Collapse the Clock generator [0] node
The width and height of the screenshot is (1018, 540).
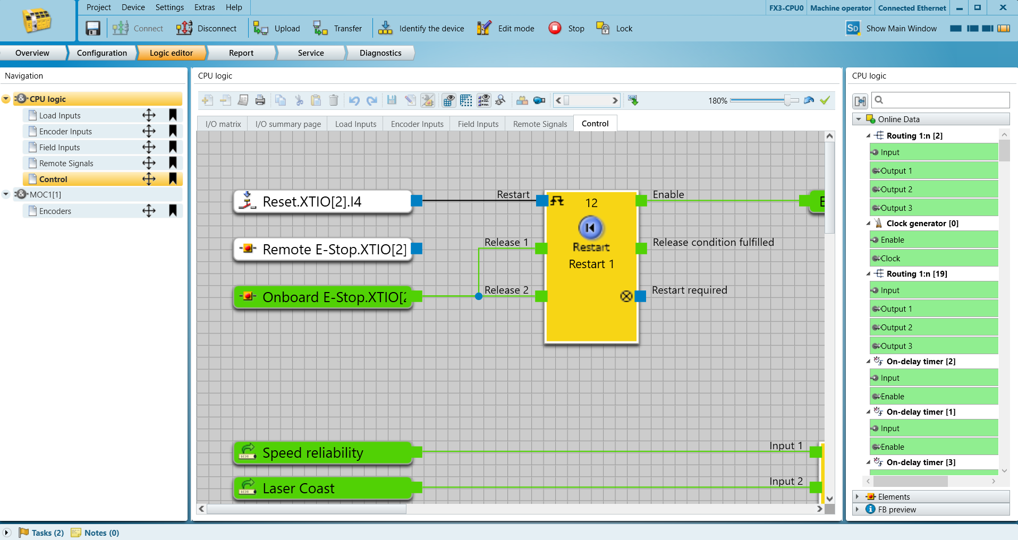point(868,224)
